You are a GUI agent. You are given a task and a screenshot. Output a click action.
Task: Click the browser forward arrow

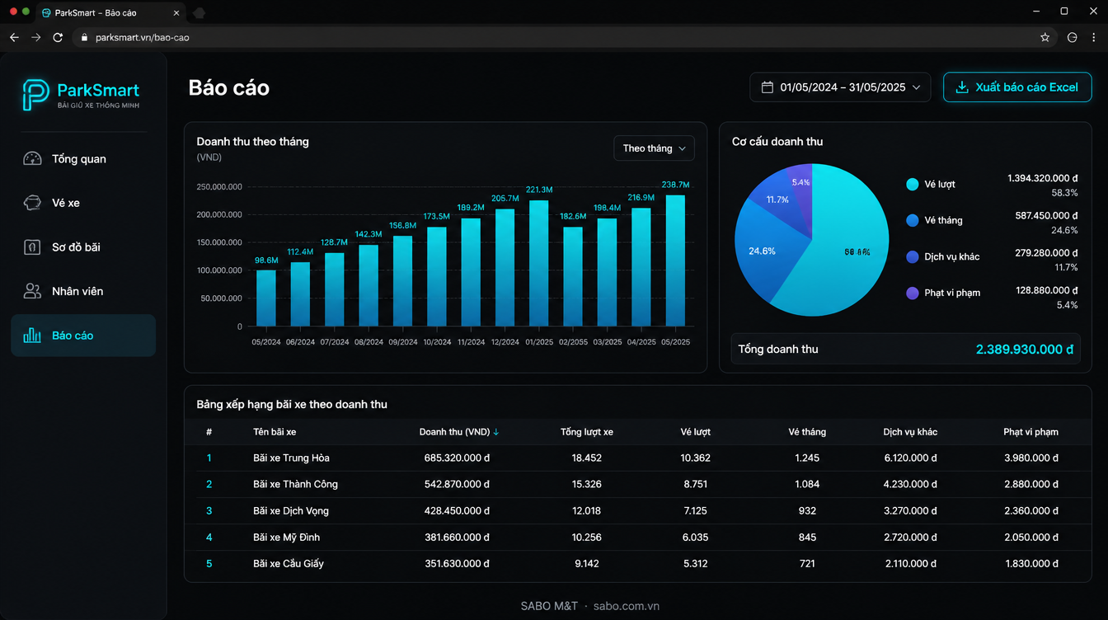click(35, 37)
